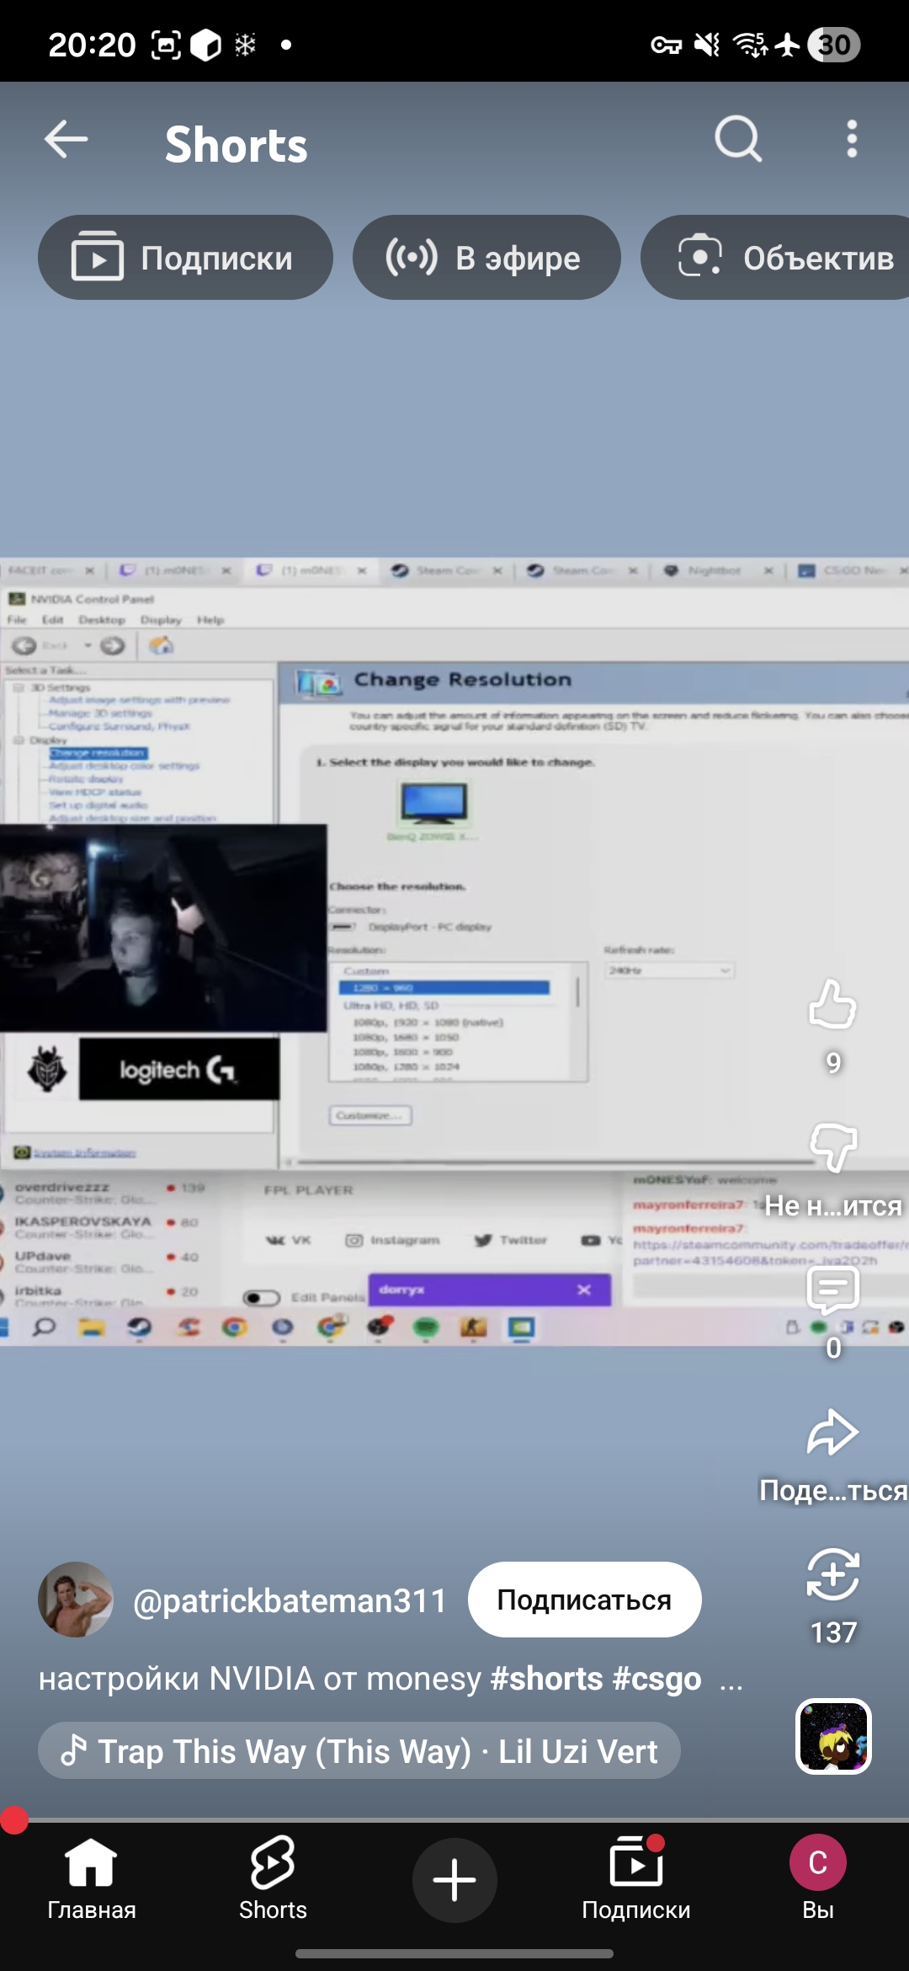Share the short via the arrow icon
Screen dimensions: 909x1971
[x=832, y=1432]
